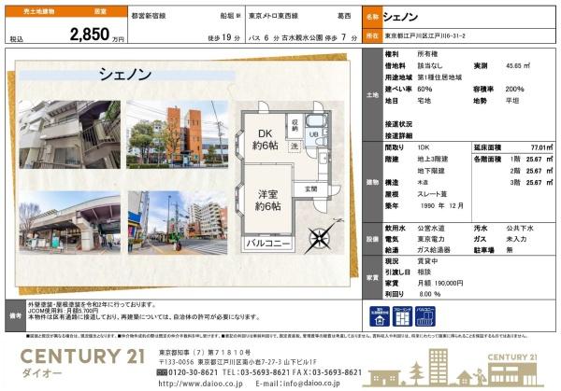Open the elevated train station photo
This screenshot has width=561, height=391.
[x=69, y=223]
